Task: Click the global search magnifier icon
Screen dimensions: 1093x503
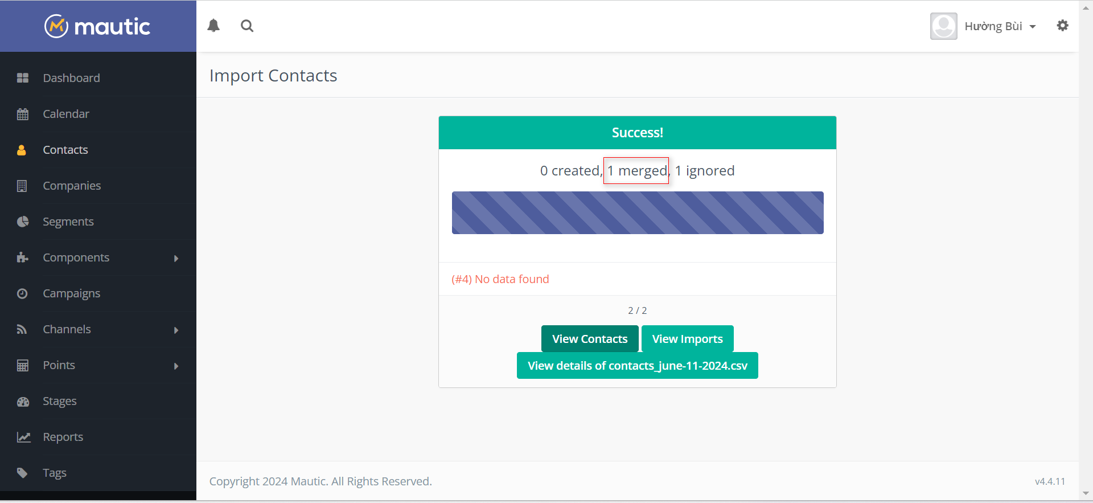Action: point(247,26)
